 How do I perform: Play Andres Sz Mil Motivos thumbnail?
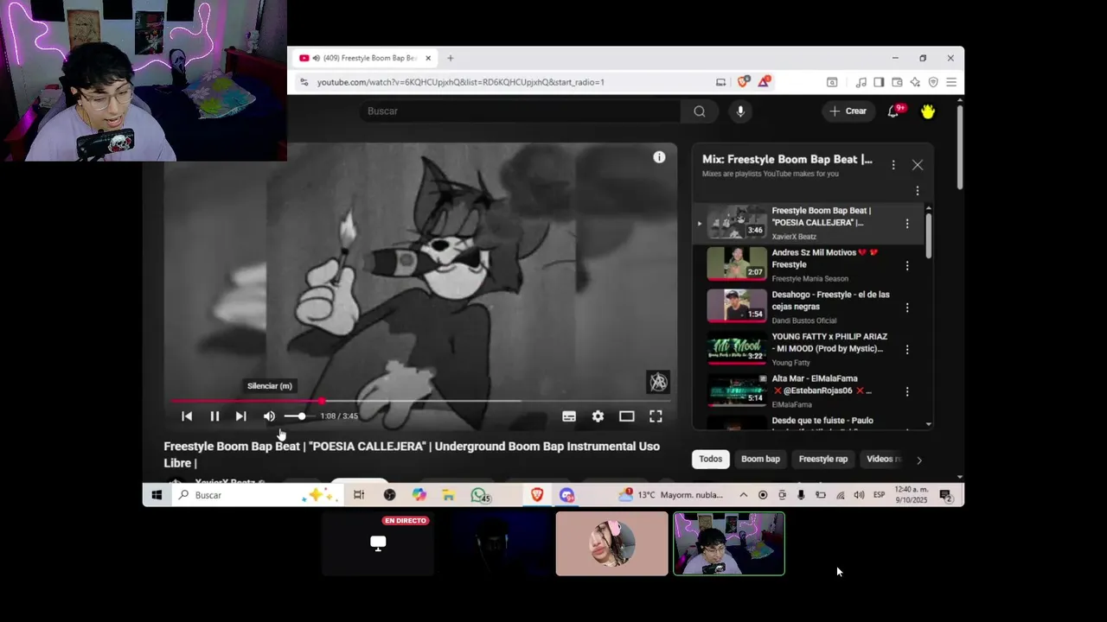coord(737,264)
